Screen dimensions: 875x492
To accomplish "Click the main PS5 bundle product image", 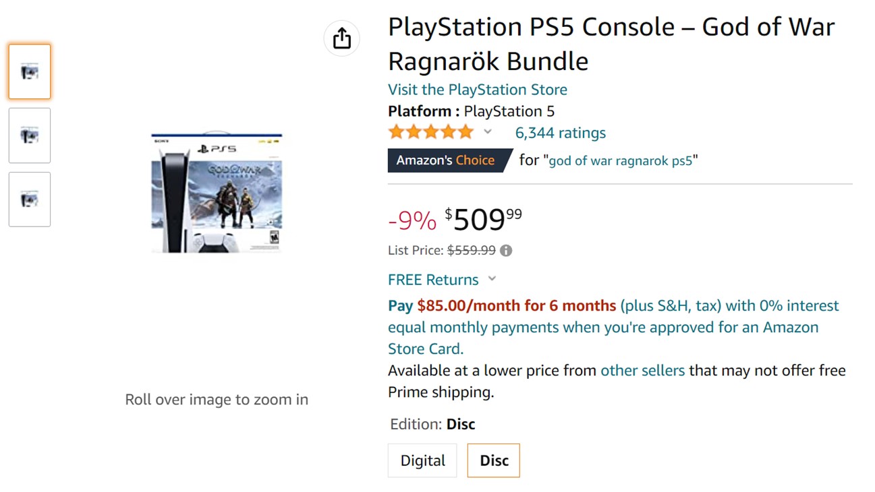I will pos(217,193).
